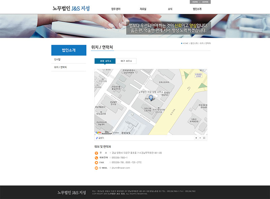
Task: Switch to the 창원 사무소 tab
Action: [x=105, y=61]
